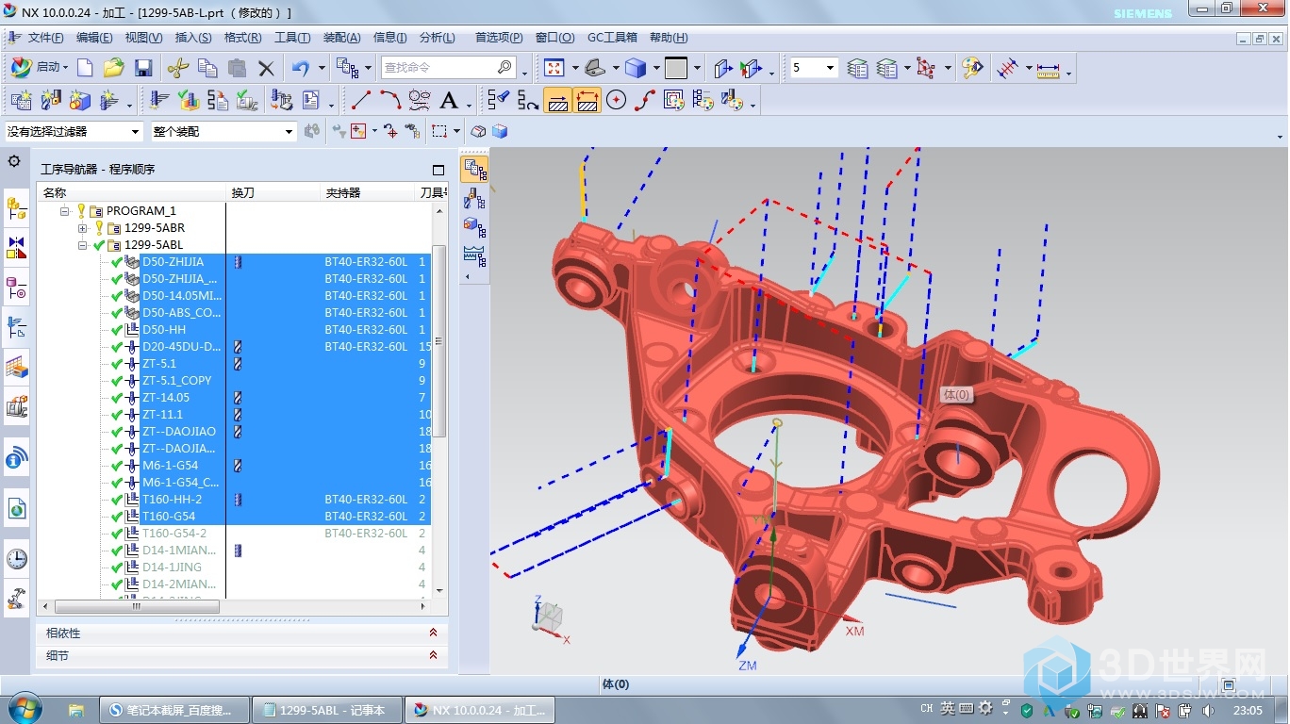This screenshot has width=1290, height=724.
Task: Click the '夹持器' column header
Action: [368, 193]
